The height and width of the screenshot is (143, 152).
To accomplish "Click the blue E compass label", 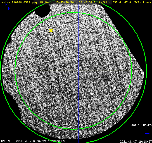I will pyautogui.click(x=9, y=9).
